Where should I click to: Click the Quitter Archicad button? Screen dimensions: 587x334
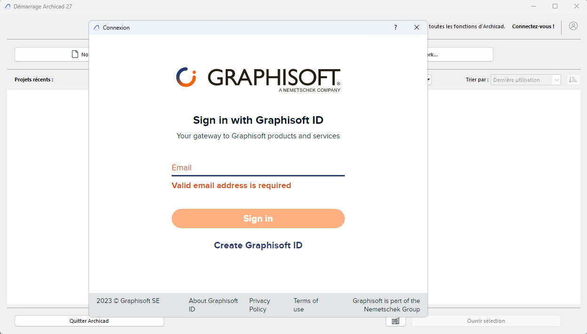(89, 321)
